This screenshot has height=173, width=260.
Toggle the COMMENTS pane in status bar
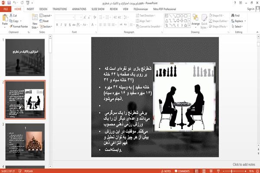pyautogui.click(x=182, y=171)
